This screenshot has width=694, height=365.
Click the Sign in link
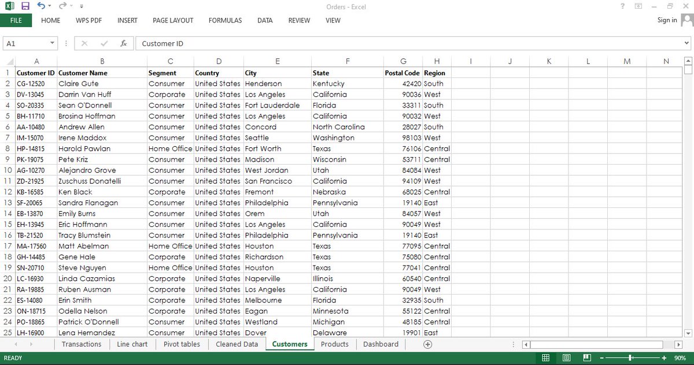(x=667, y=20)
